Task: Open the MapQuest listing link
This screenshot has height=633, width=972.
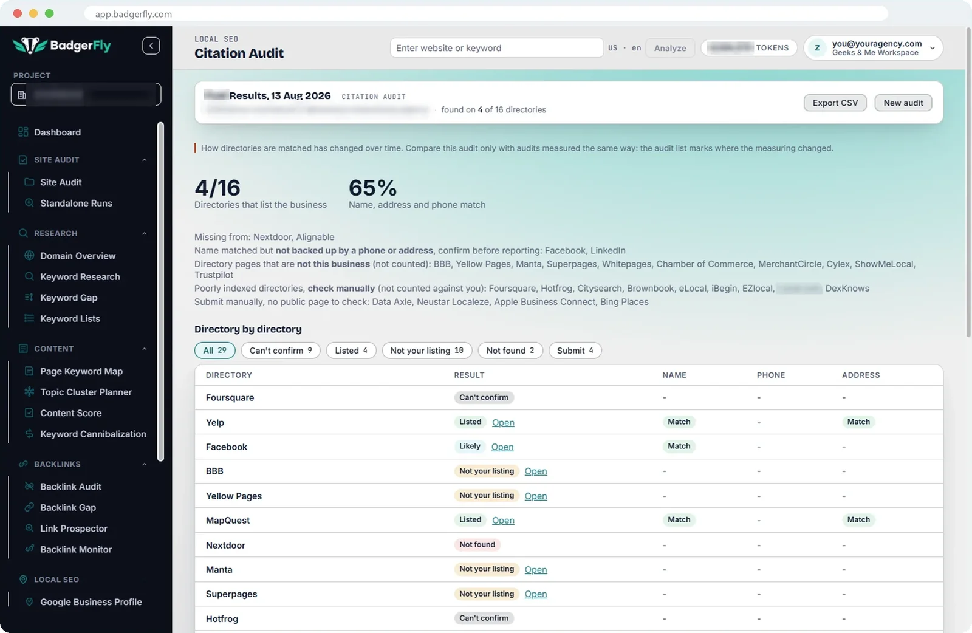Action: pos(503,520)
